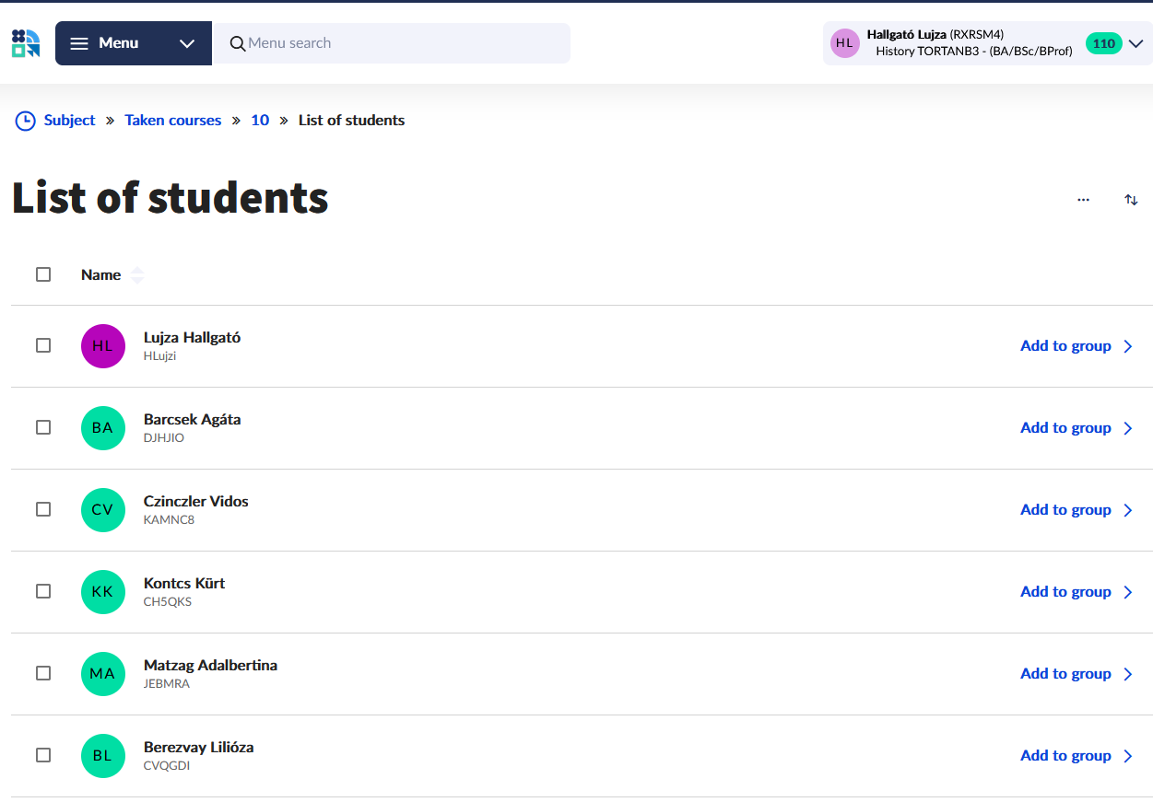Check the box for Czinczler Vidos

point(43,510)
